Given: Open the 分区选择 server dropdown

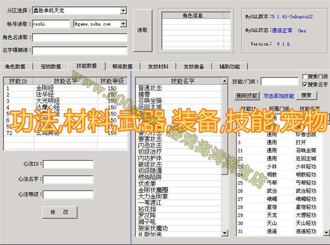Looking at the screenshot, I should coord(123,11).
